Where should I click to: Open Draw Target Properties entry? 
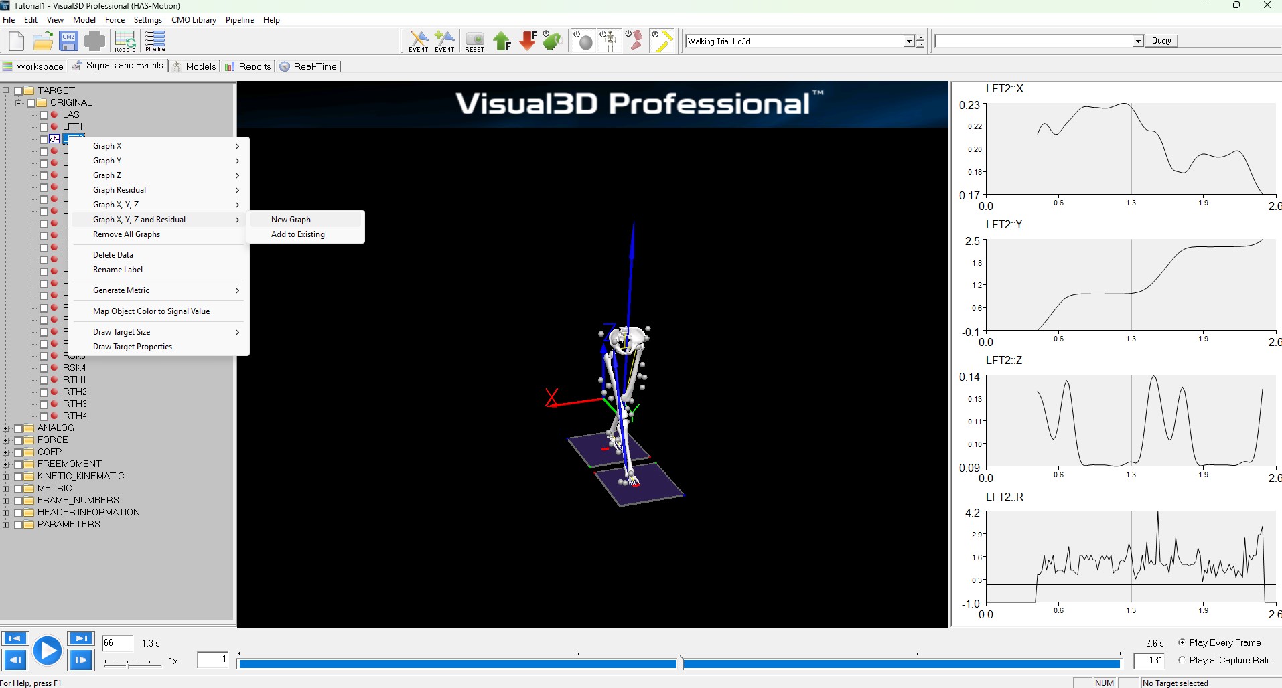(160, 347)
